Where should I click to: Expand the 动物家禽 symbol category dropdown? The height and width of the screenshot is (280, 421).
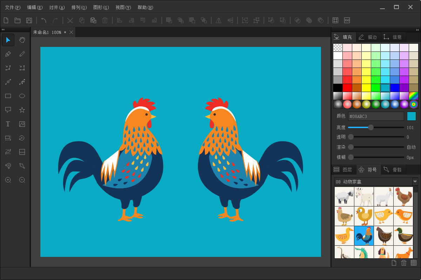(415, 182)
